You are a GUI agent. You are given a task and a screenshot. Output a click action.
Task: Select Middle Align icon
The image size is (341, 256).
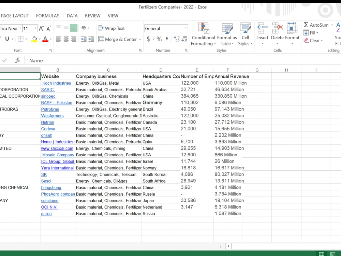click(66, 28)
